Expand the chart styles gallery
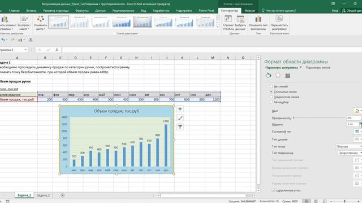The image size is (362, 203). (218, 27)
